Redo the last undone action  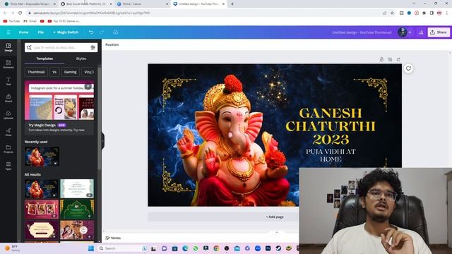(102, 32)
